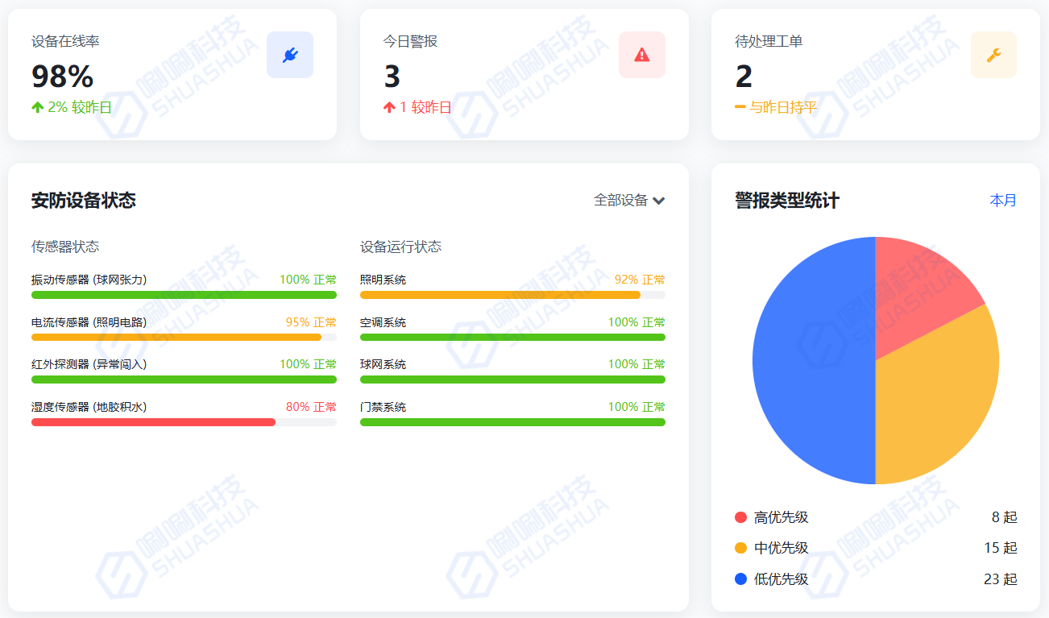The image size is (1049, 618).
Task: Click the red 高优先级 legend dot
Action: [x=741, y=517]
